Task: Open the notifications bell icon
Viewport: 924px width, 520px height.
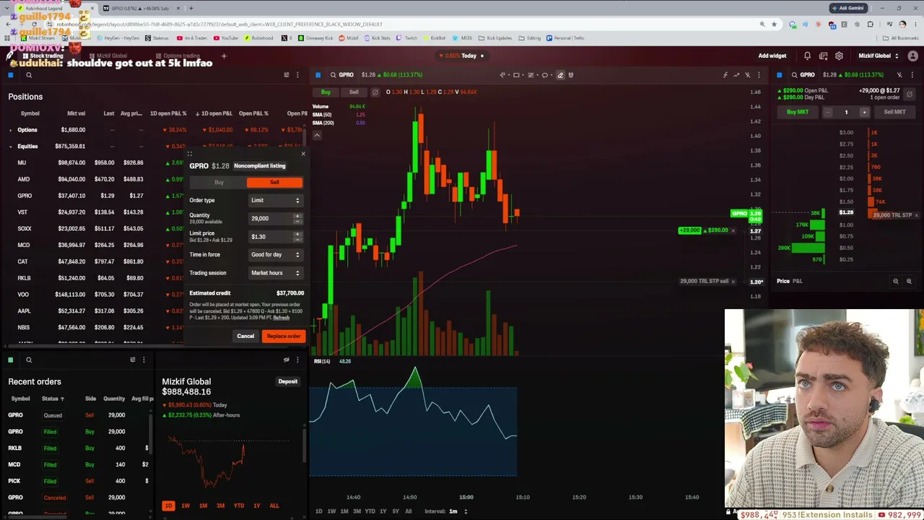Action: pos(807,56)
